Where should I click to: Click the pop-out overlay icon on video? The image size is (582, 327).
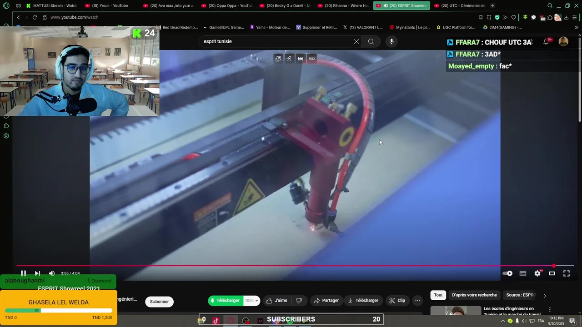coord(278,59)
